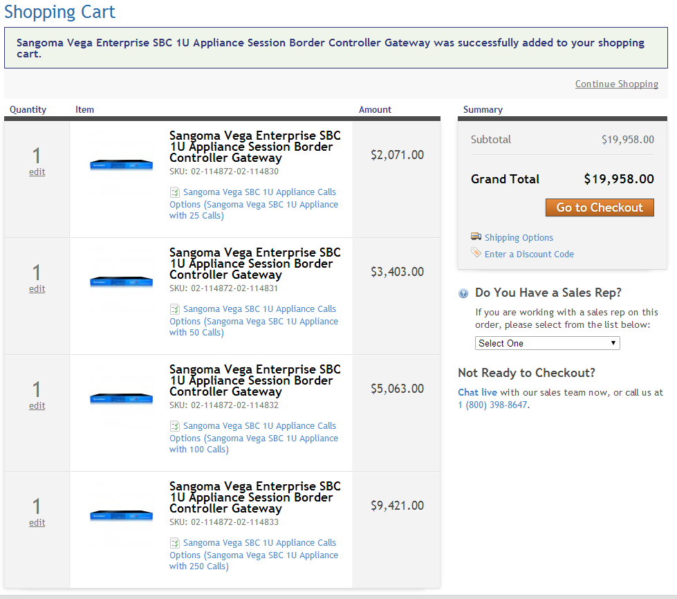Edit quantity for the $3,403.00 item
Screen dimensions: 677x599
click(37, 289)
